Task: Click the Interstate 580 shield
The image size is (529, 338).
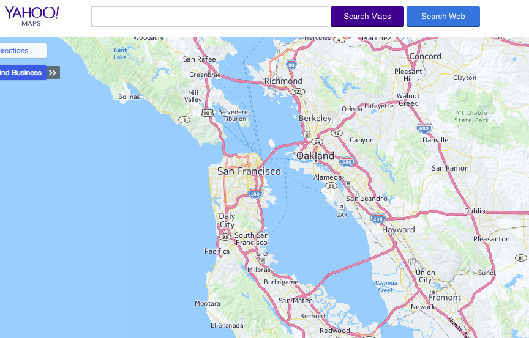Action: [347, 162]
